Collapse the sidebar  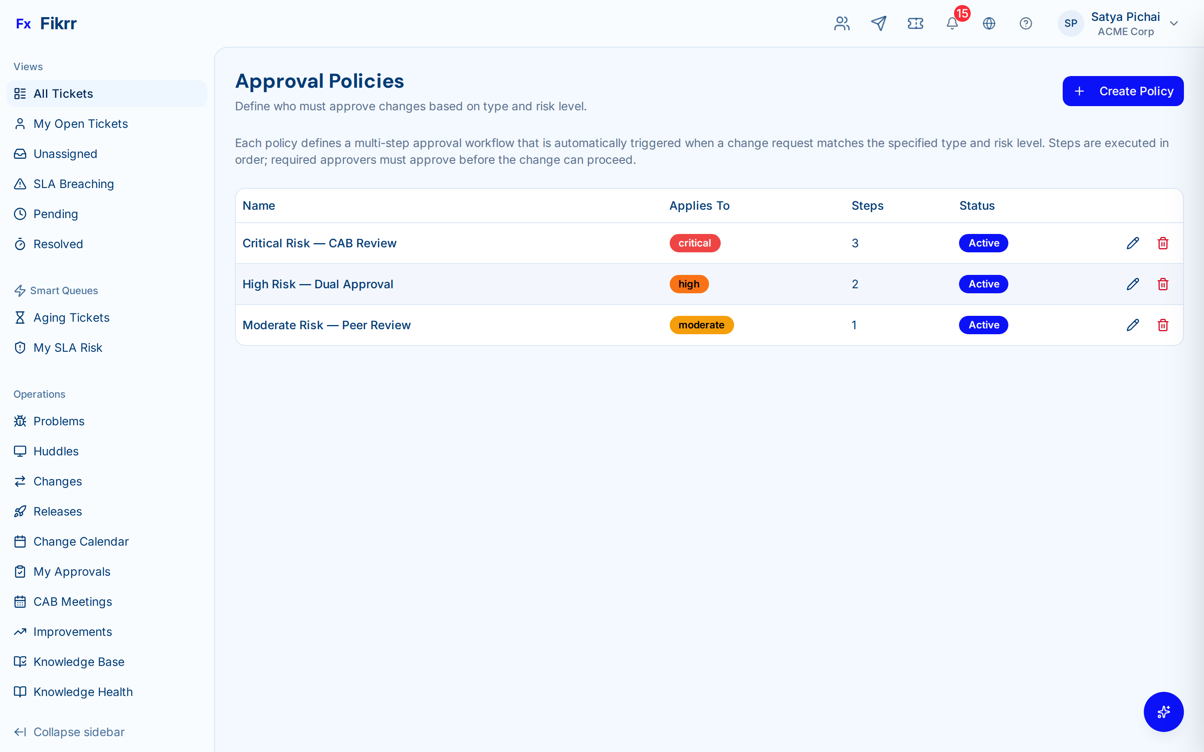[x=69, y=732]
